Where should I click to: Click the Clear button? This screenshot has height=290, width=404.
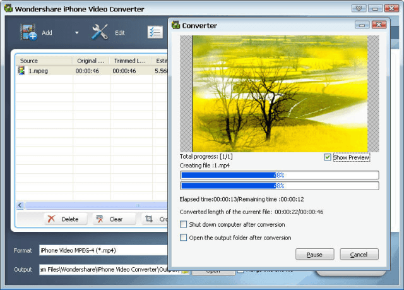(x=114, y=219)
